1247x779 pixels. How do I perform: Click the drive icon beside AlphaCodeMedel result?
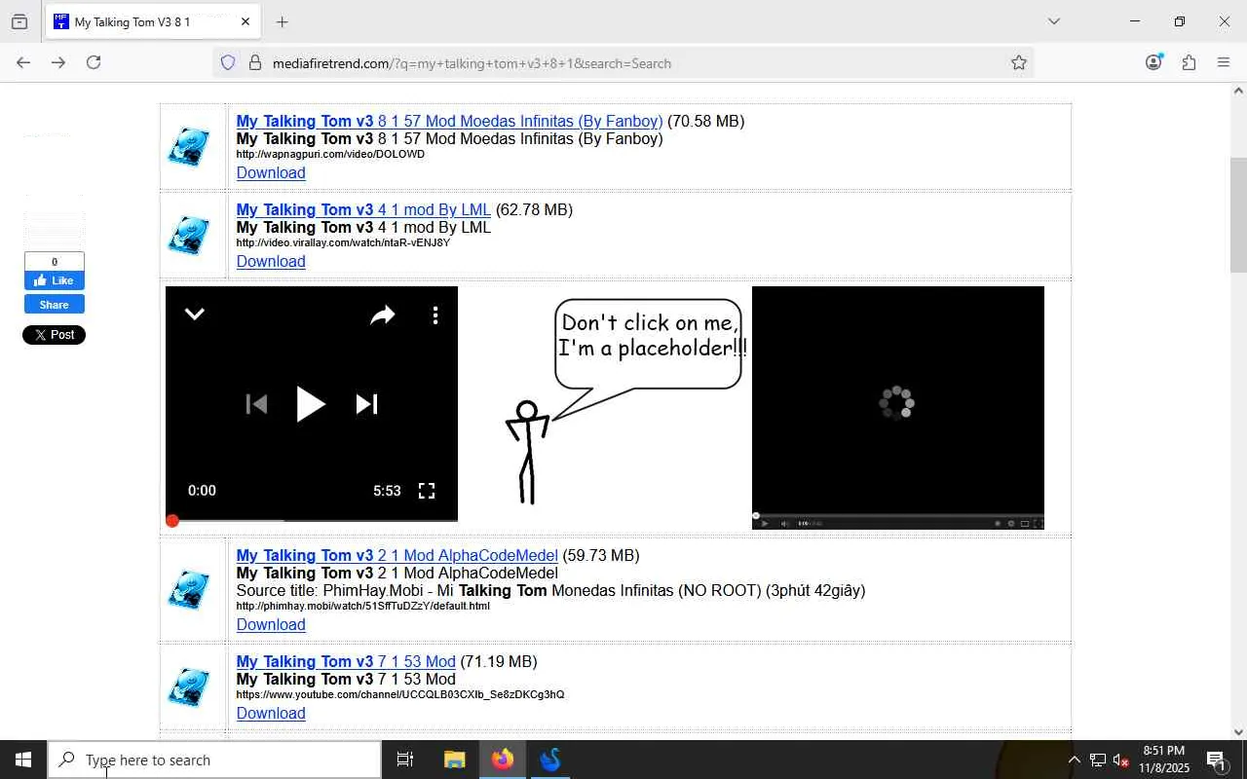click(x=189, y=590)
